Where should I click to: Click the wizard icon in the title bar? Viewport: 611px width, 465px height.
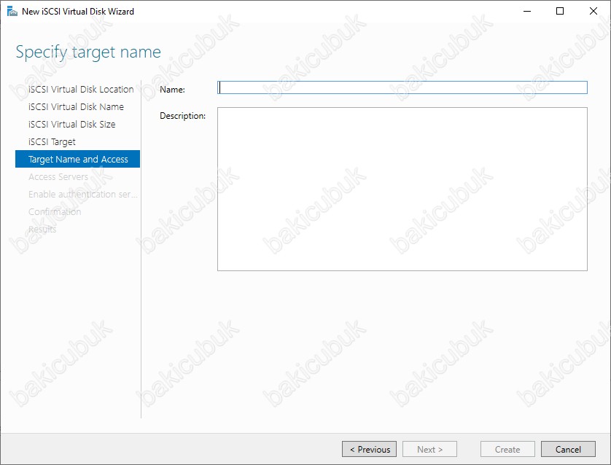tap(12, 11)
